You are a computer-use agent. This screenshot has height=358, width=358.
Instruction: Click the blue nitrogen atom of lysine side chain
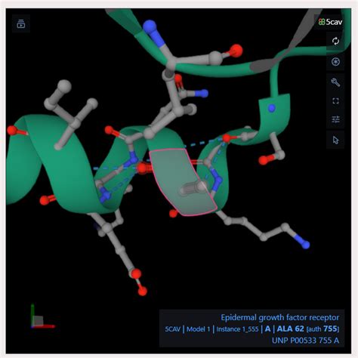305,245
